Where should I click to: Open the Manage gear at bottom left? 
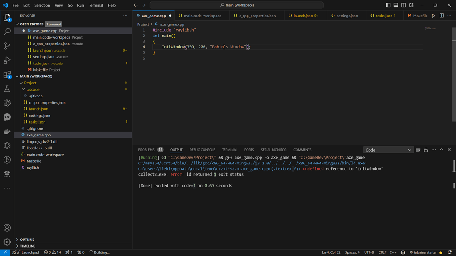point(7,242)
